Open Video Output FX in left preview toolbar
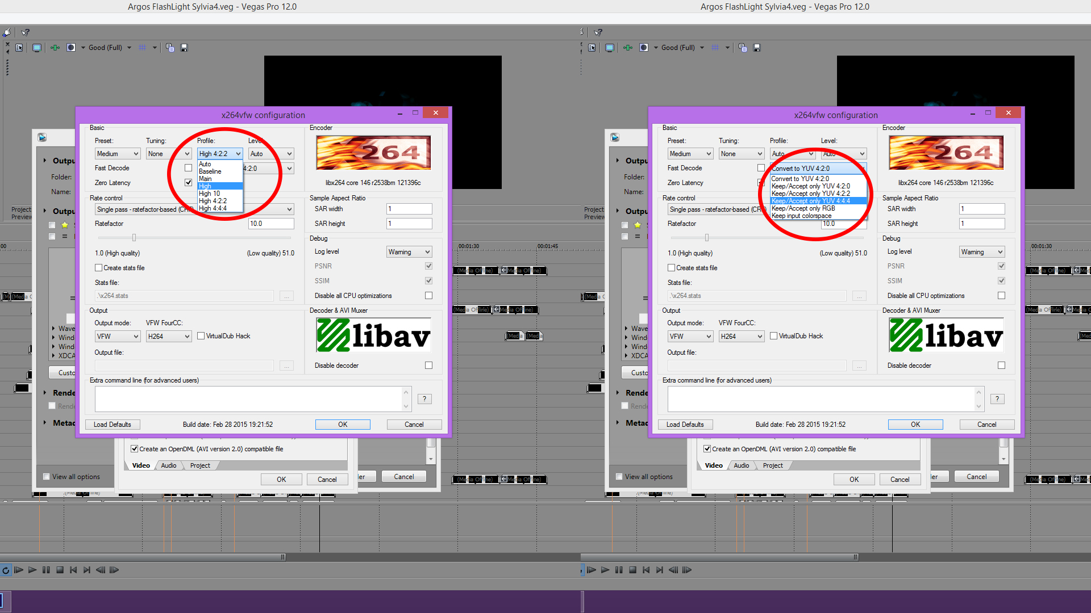This screenshot has height=613, width=1091. click(x=55, y=48)
